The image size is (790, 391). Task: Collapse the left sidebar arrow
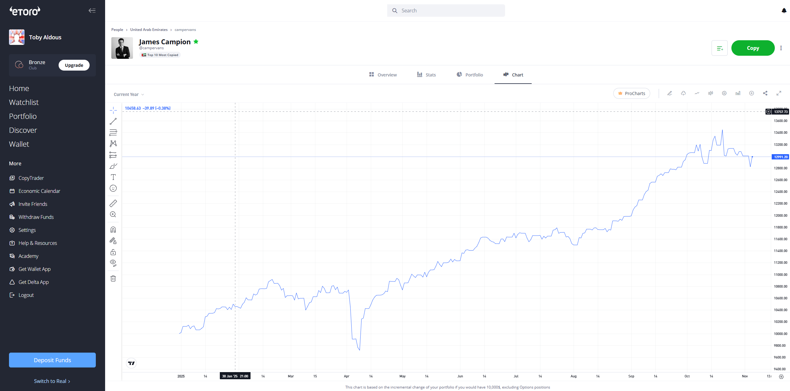[92, 11]
